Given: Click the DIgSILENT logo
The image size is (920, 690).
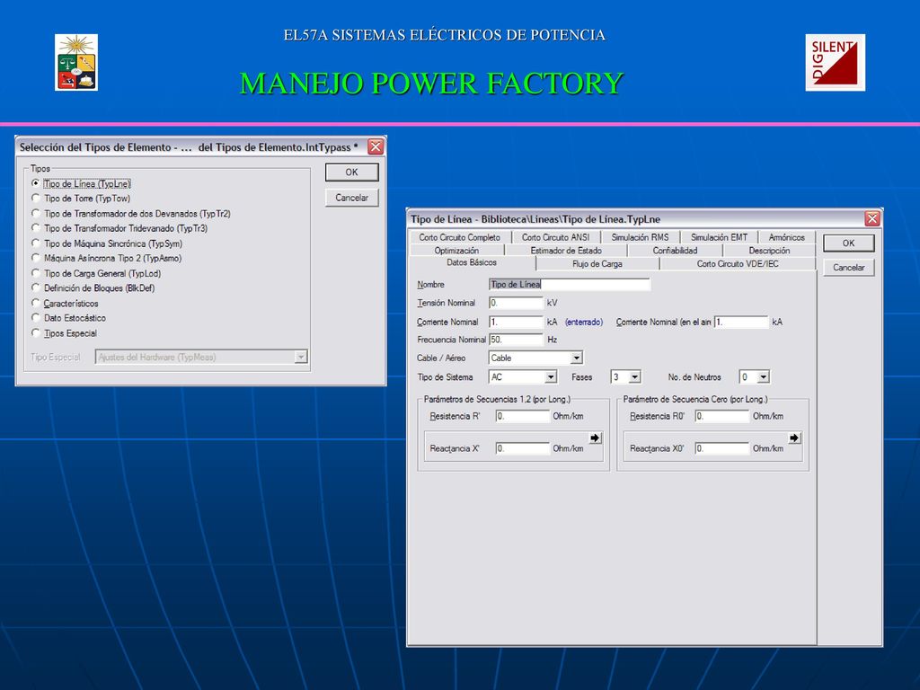Looking at the screenshot, I should pos(835,62).
